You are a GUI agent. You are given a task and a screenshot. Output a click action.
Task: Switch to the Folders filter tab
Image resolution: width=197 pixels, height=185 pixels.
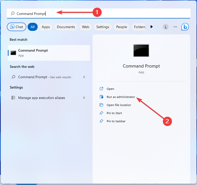138,27
